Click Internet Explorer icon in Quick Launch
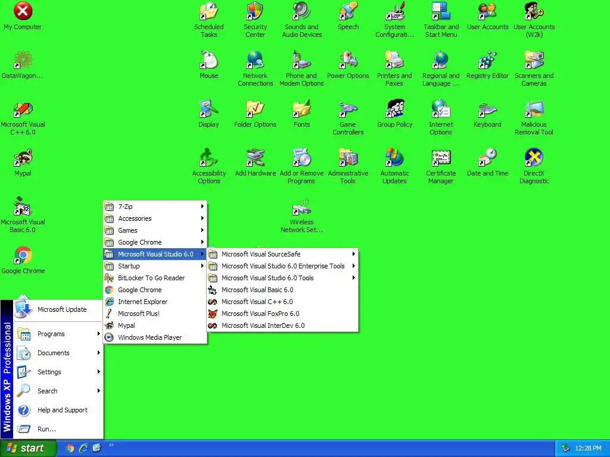Screen dimensions: 610x457 [x=83, y=448]
